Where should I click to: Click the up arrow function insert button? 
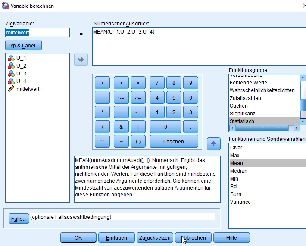[x=214, y=144]
